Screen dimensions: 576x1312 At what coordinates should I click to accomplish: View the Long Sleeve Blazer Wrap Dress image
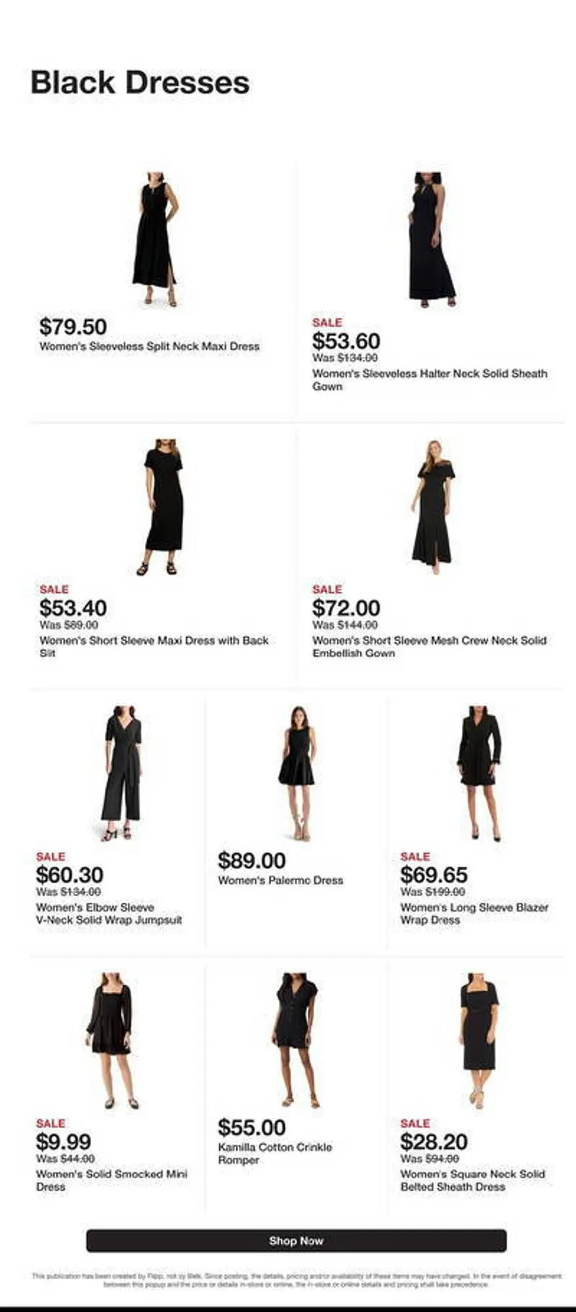pos(480,773)
